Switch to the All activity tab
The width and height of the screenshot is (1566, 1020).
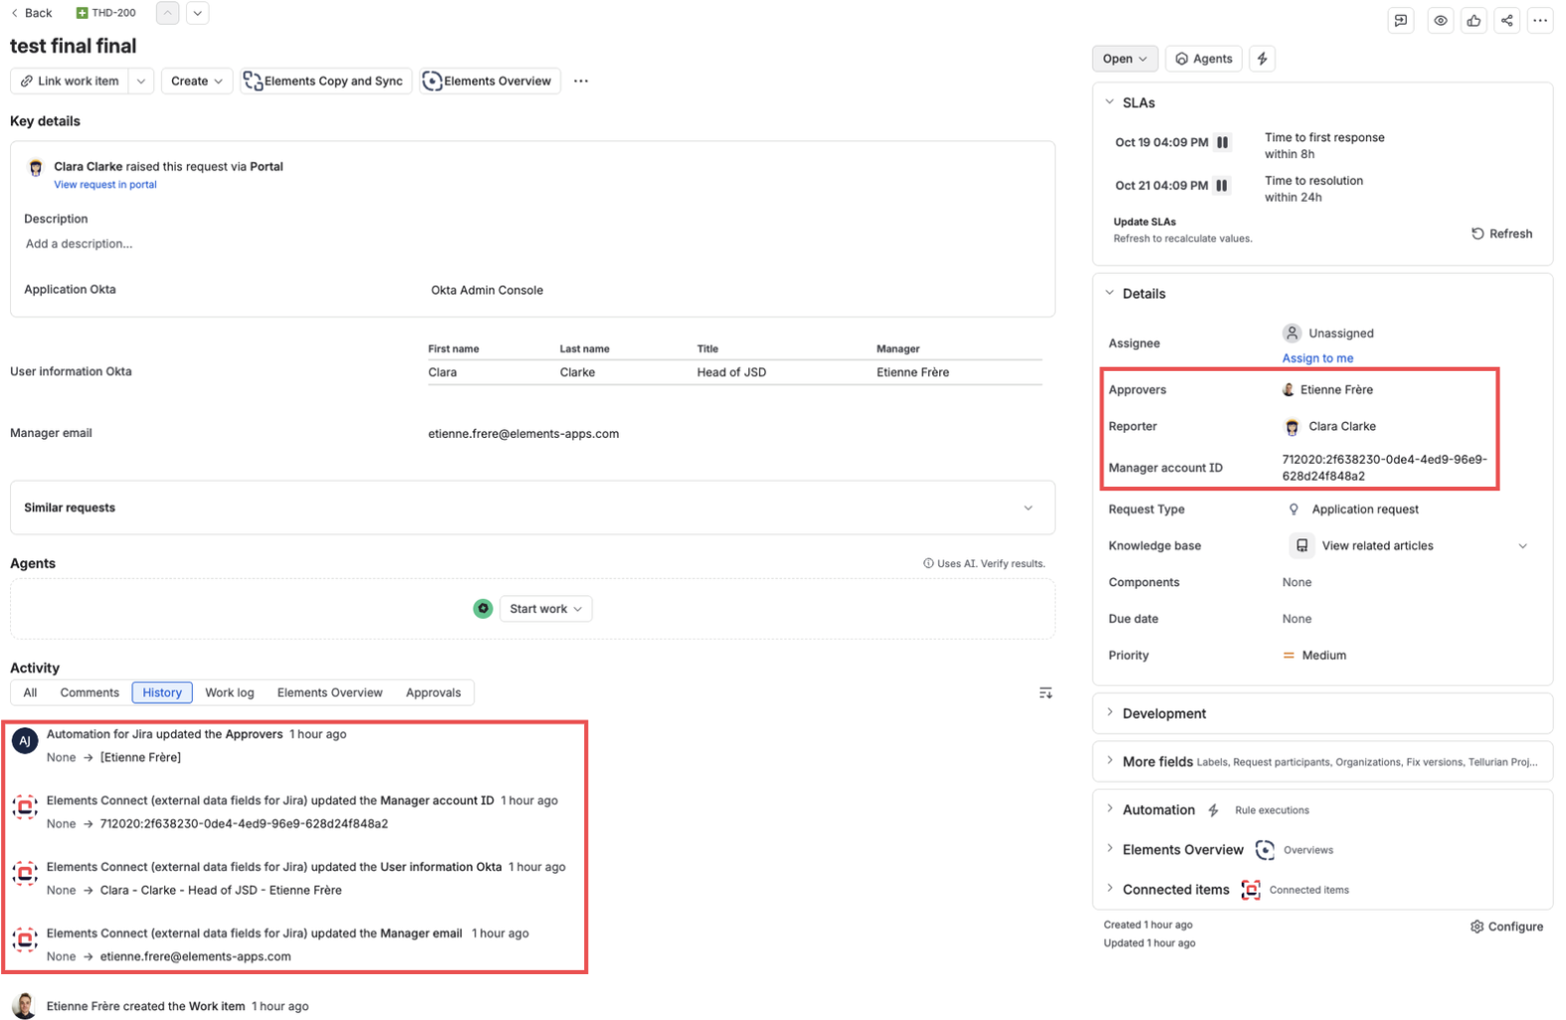click(31, 693)
